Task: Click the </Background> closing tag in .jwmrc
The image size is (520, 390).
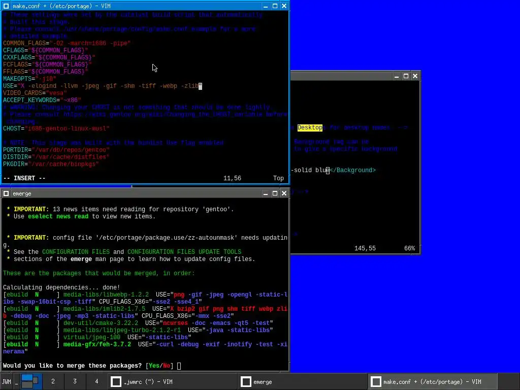Action: pos(352,170)
